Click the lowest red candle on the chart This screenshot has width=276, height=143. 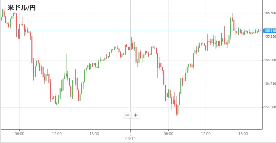click(x=176, y=110)
